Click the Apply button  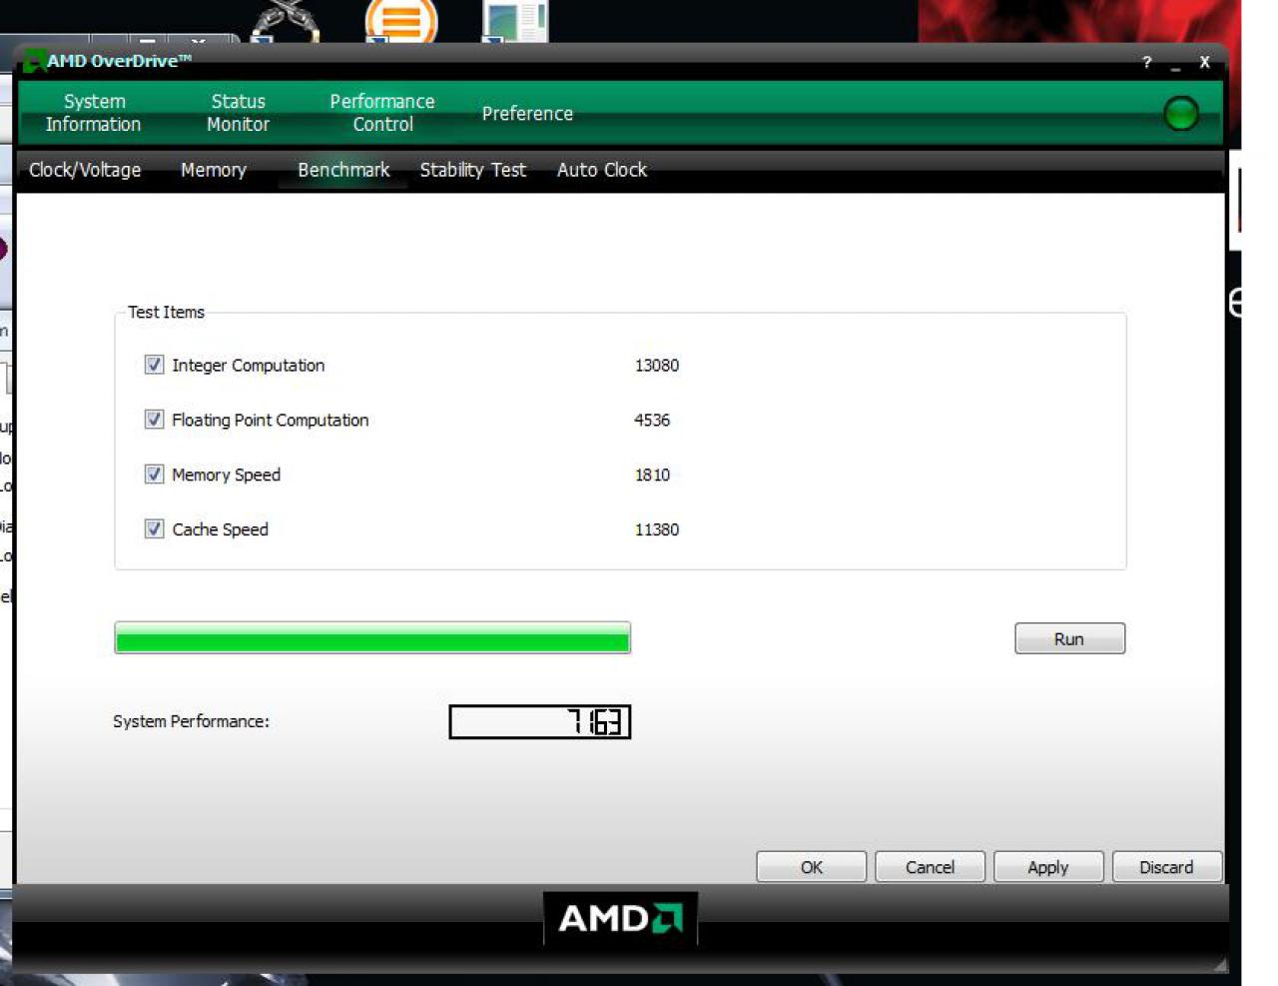(1048, 866)
